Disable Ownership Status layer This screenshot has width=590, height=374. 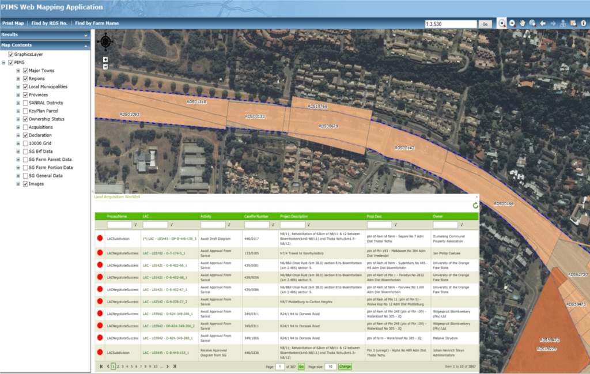pos(25,119)
